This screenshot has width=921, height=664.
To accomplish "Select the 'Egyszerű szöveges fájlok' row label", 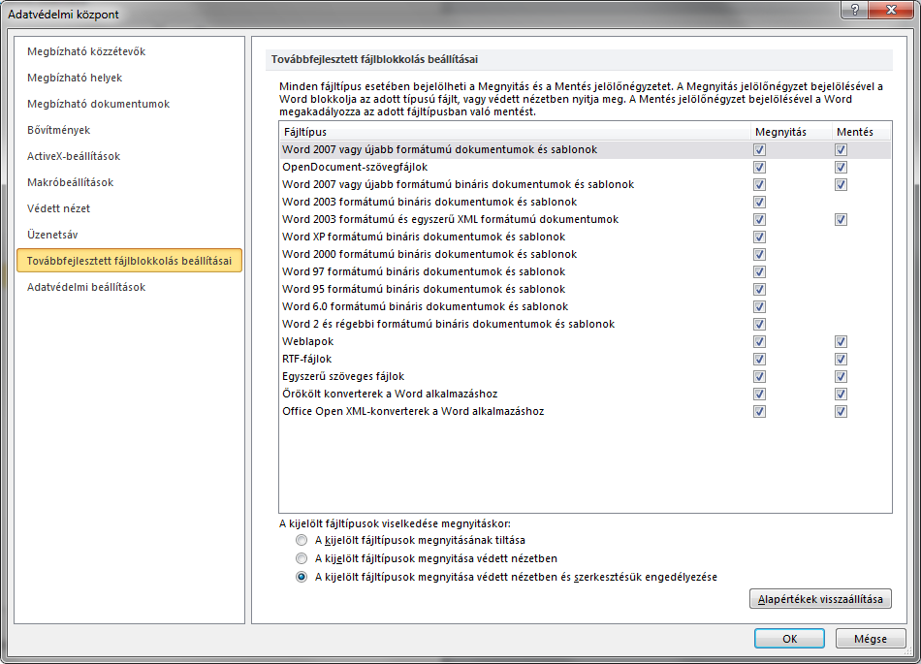I will [x=343, y=376].
